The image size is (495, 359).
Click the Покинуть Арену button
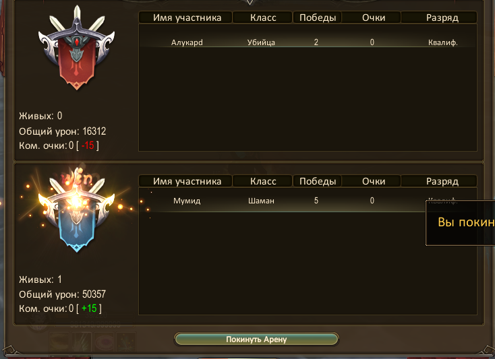click(x=256, y=339)
